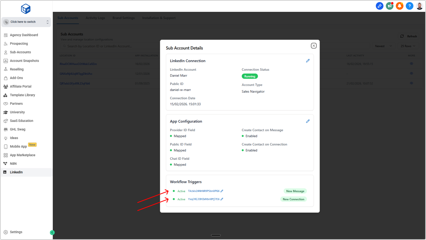
Task: Collapse the sidebar with green arrow button
Action: (52, 232)
